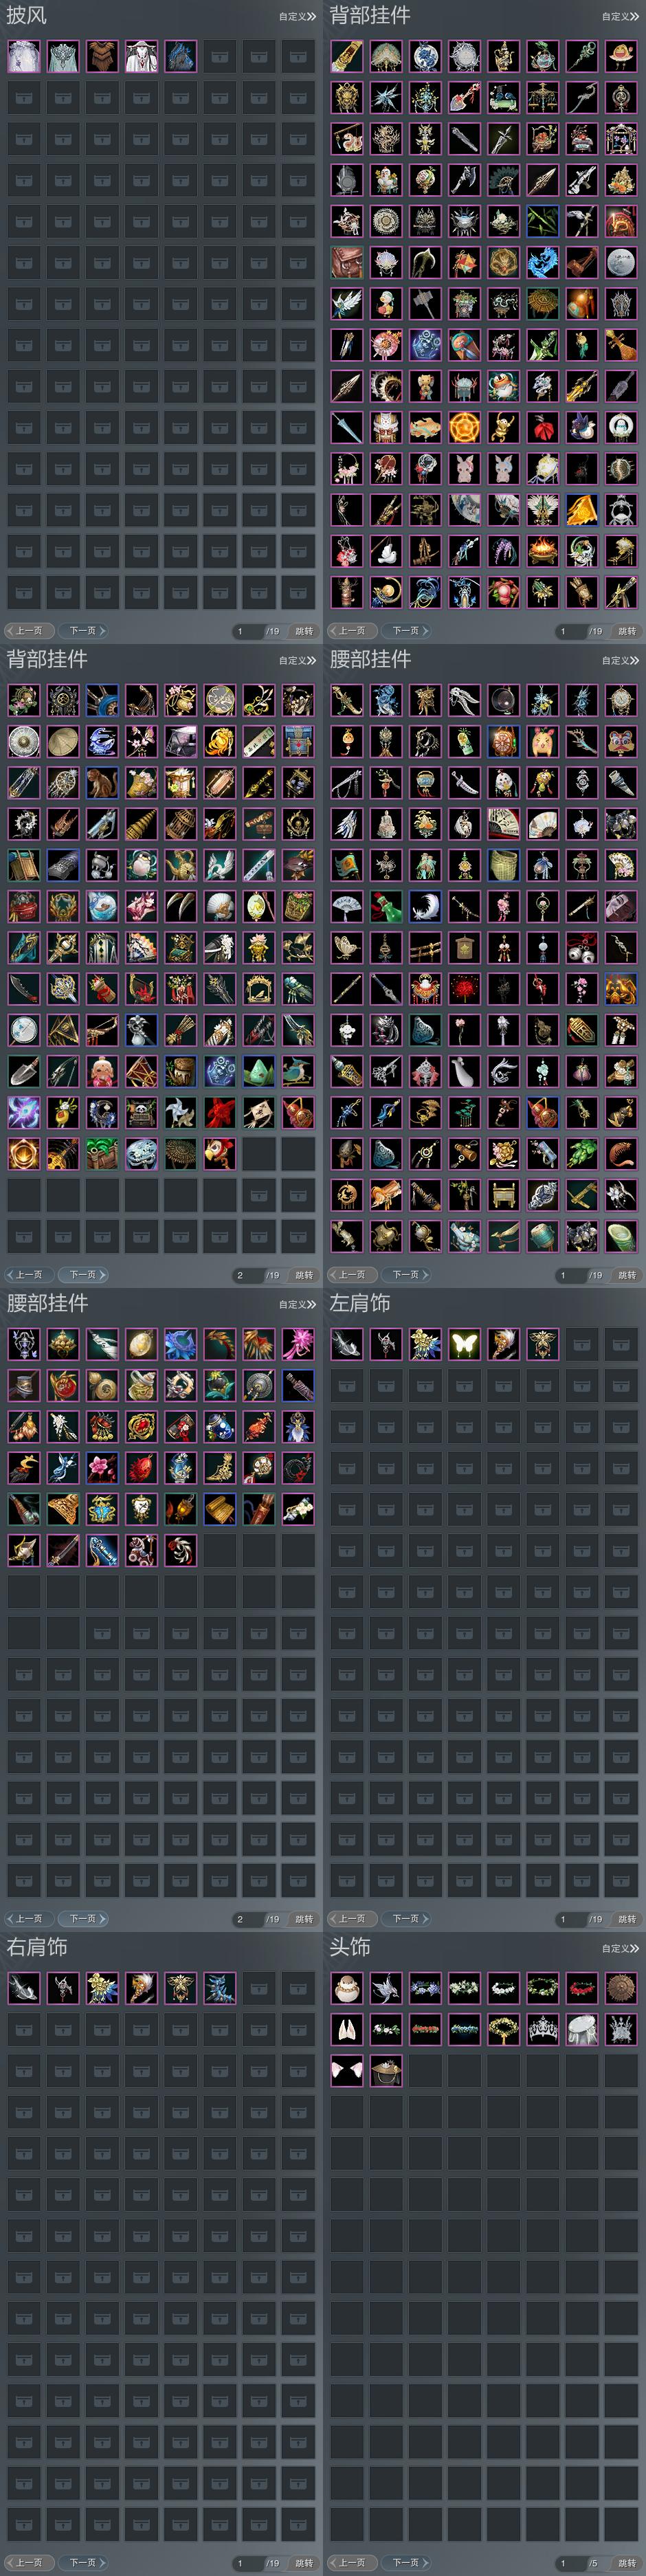Choose the blue spiky cloak in 披风 panel
Screen dimensions: 646x2576
coord(180,56)
